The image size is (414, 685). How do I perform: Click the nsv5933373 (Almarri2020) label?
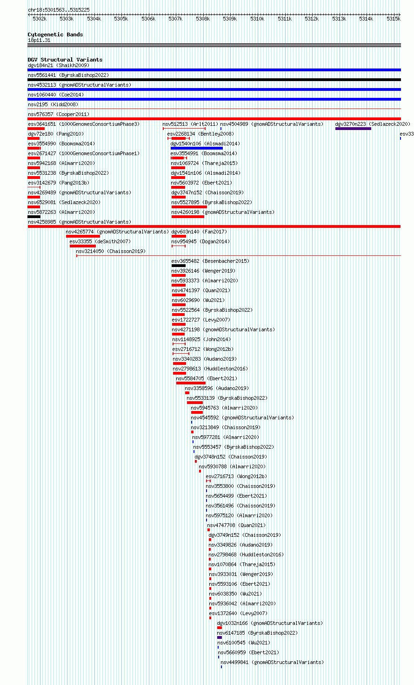click(x=205, y=281)
